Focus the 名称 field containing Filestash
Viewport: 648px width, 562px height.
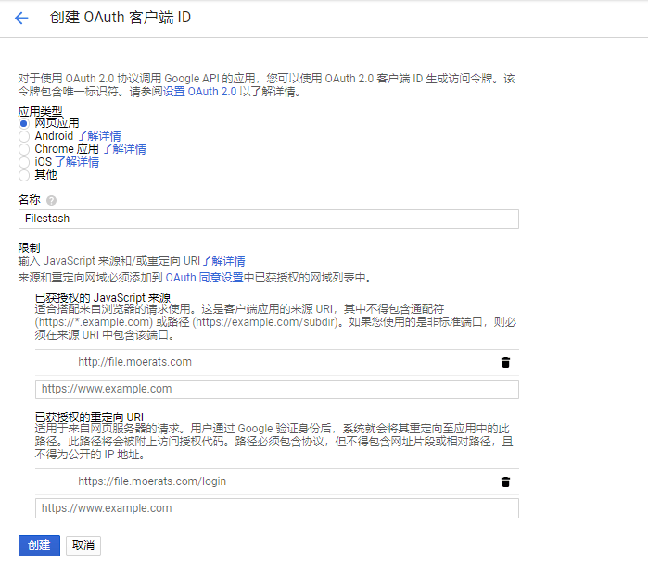pos(269,219)
